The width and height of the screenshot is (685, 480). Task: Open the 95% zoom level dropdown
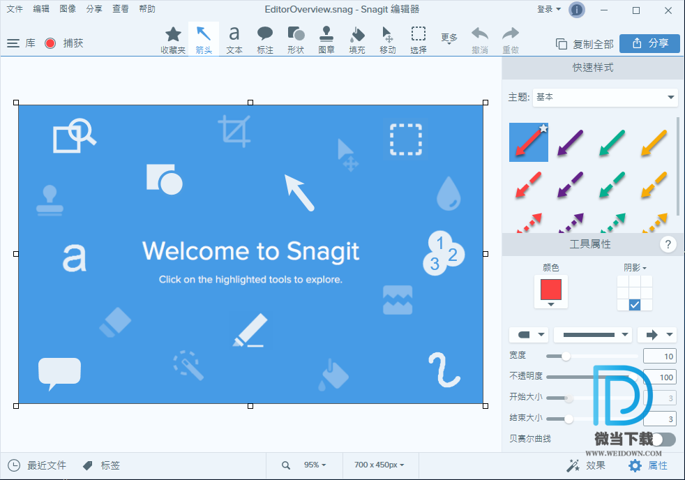tap(315, 465)
